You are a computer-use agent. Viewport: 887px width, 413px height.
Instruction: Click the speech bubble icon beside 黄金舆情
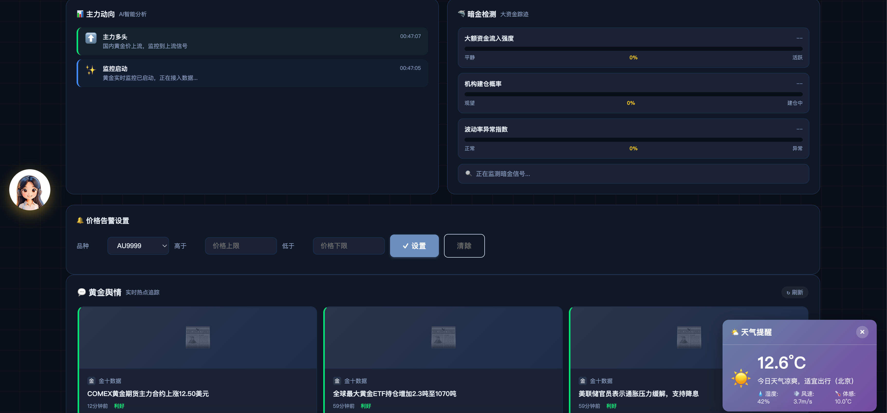[82, 292]
